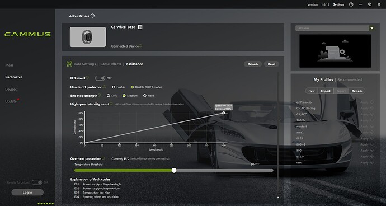
Task: Open the Devices page in sidebar
Action: [x=11, y=89]
